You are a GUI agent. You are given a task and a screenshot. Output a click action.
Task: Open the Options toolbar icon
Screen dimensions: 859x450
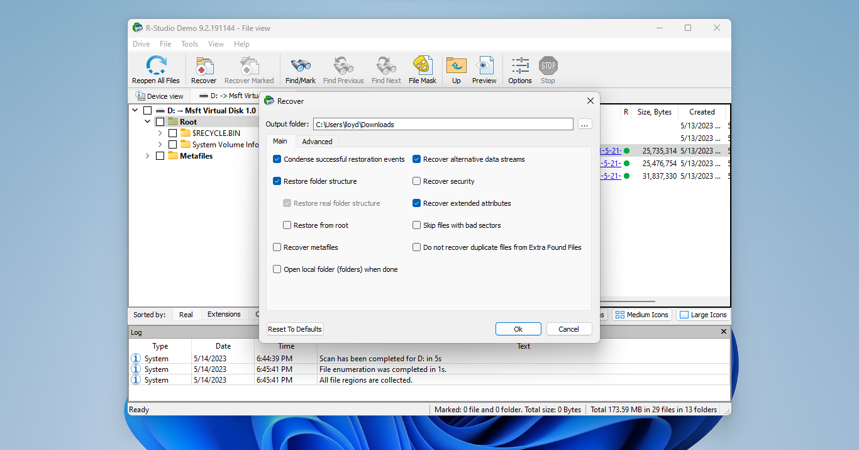coord(520,65)
